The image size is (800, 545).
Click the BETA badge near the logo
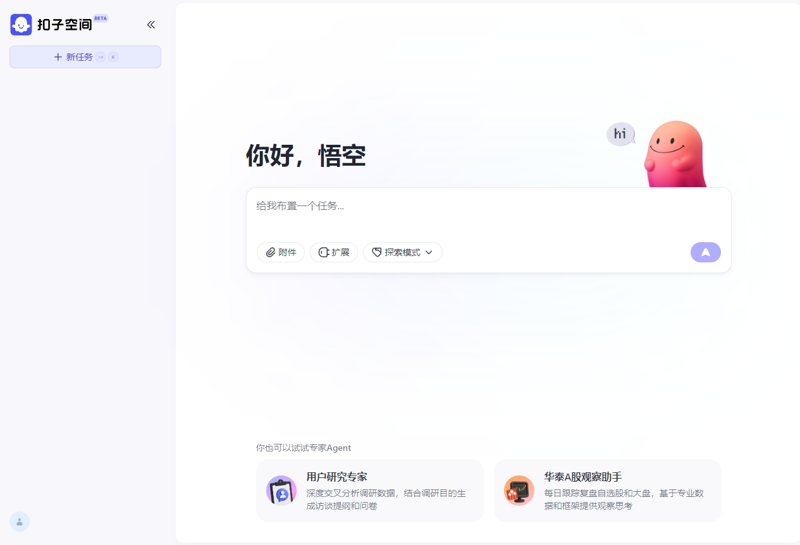(x=101, y=18)
